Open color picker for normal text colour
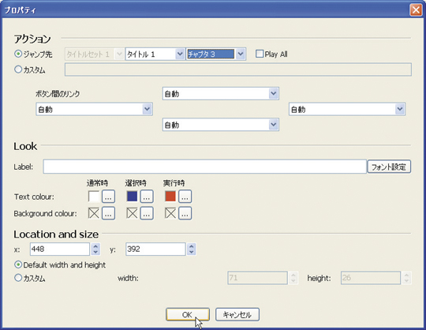Viewport: 426px width, 330px height. (x=108, y=197)
